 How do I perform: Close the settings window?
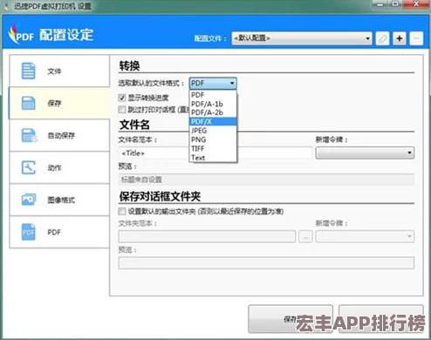(417, 4)
